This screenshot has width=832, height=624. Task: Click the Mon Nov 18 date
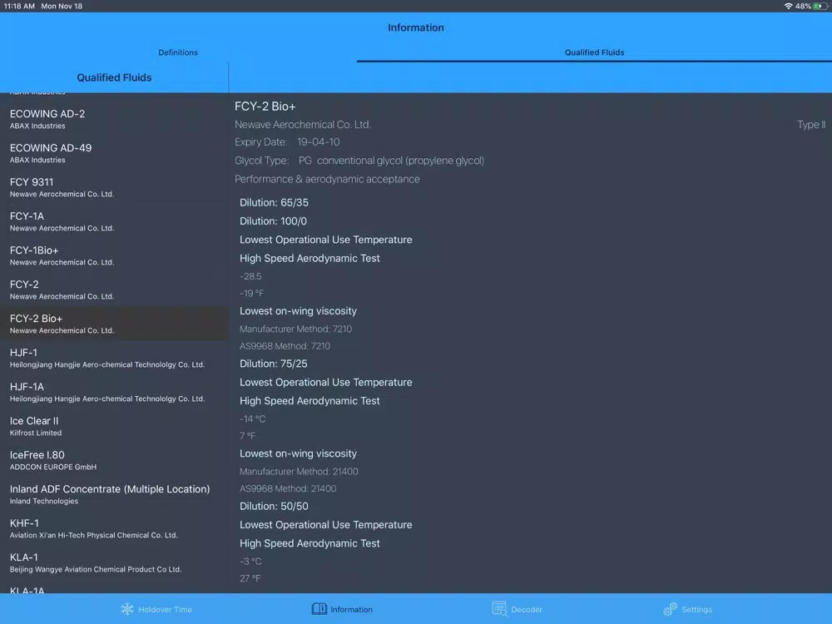click(x=62, y=6)
